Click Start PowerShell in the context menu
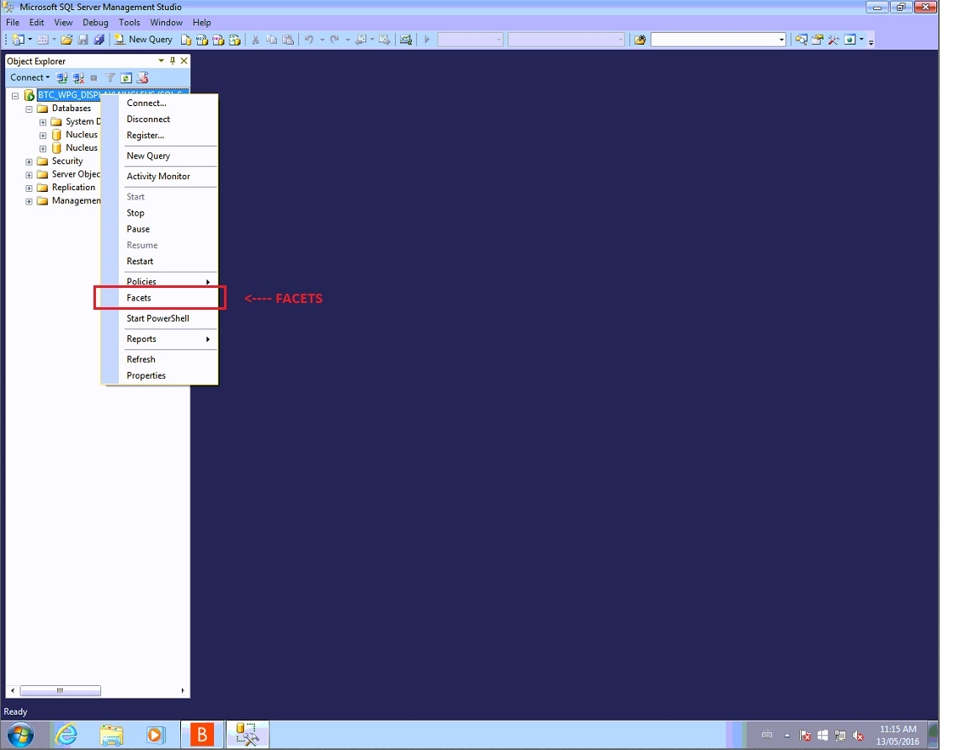 [x=157, y=319]
